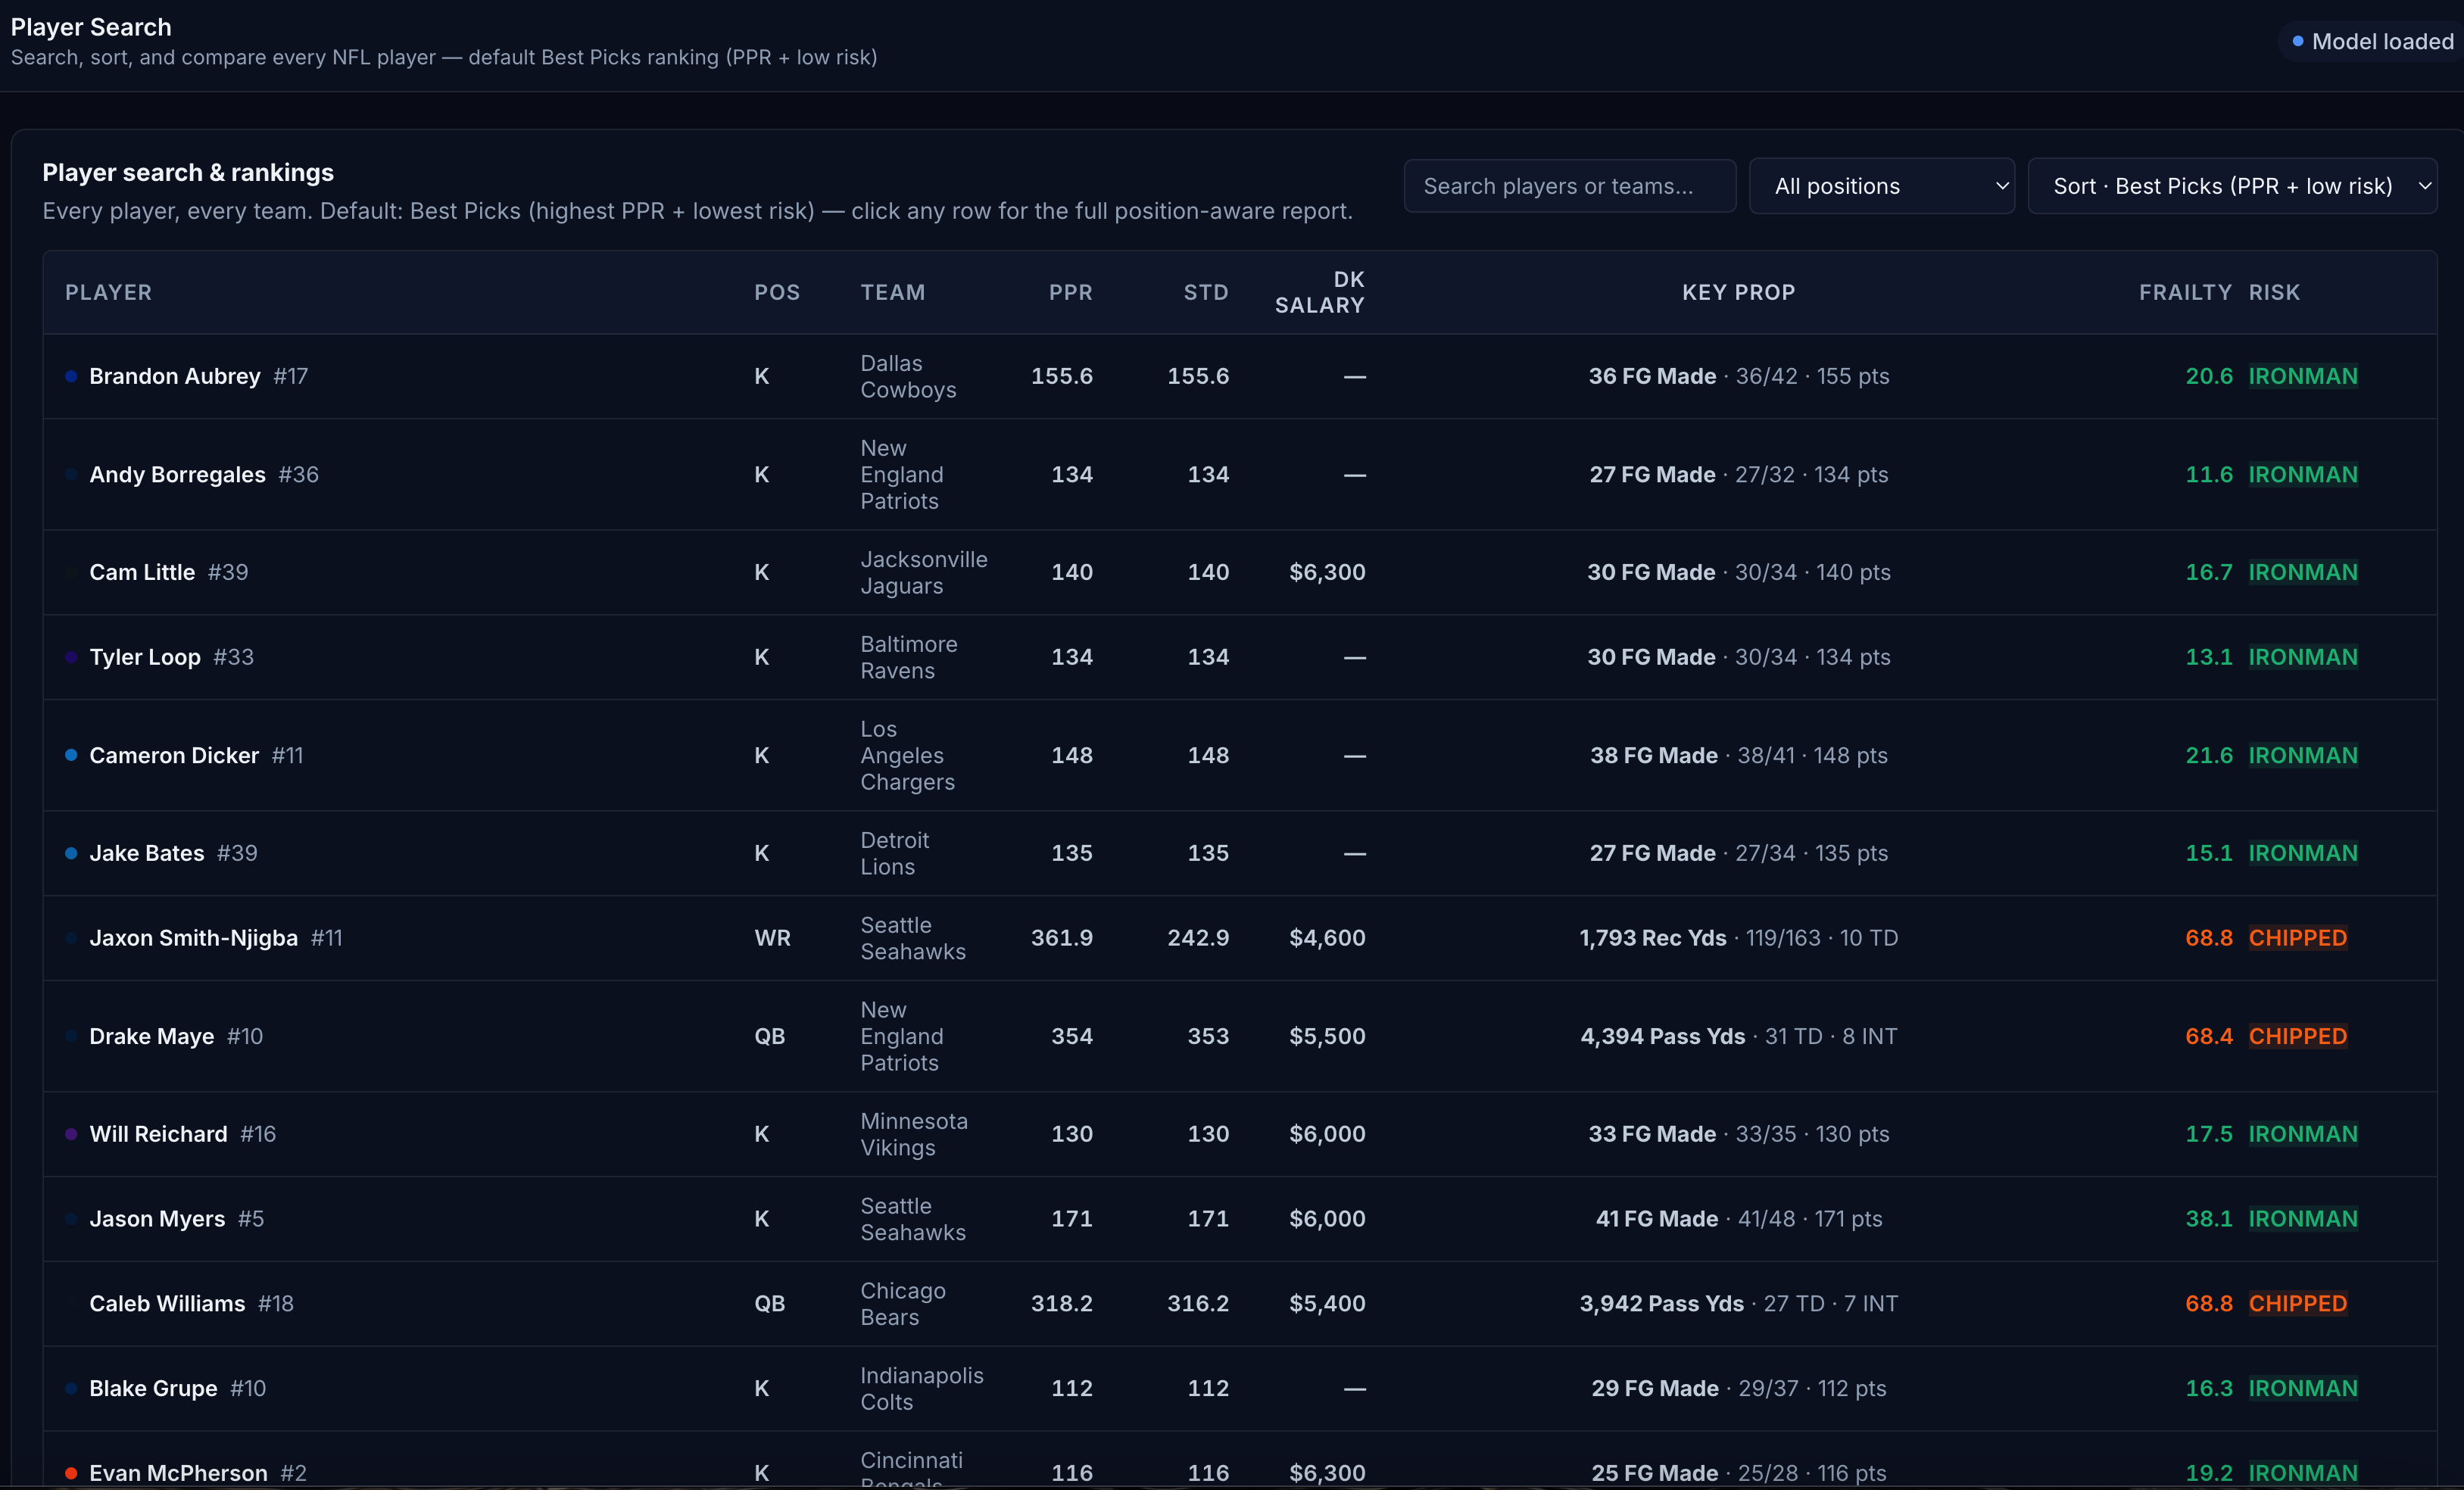Open Jake Bates player row
This screenshot has width=2464, height=1490.
[1240, 853]
